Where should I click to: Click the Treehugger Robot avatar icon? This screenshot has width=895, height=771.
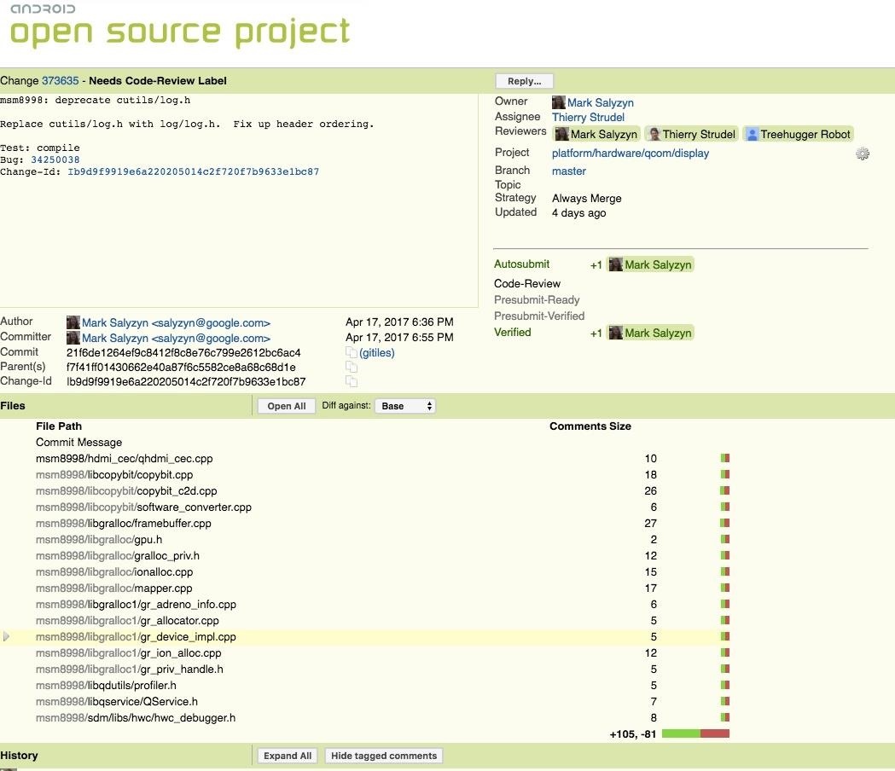pos(752,134)
